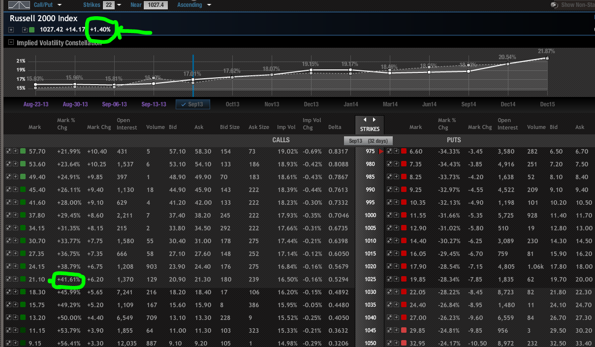Select the Jan14 expiration
This screenshot has height=347, width=595.
tap(351, 104)
